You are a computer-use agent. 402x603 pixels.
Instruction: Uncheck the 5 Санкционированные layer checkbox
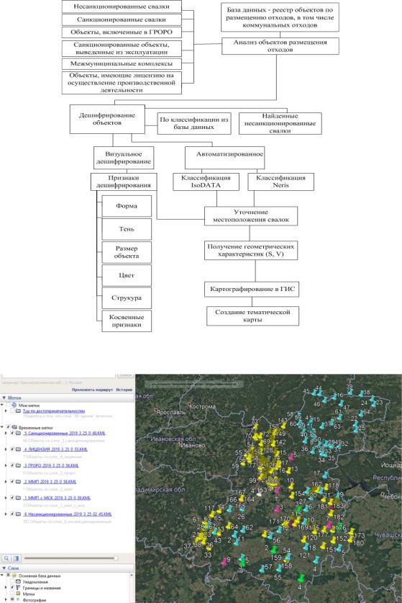point(12,433)
